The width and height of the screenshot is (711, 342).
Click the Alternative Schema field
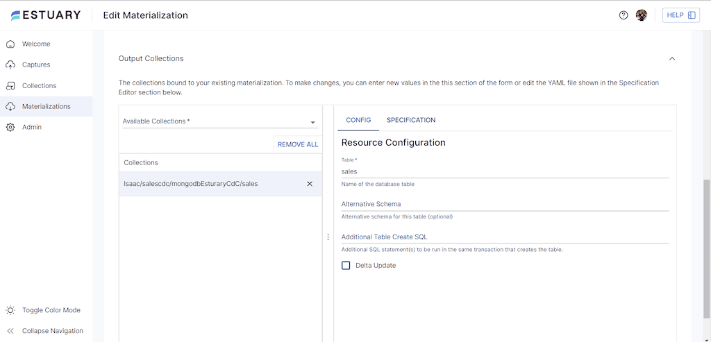click(x=505, y=204)
